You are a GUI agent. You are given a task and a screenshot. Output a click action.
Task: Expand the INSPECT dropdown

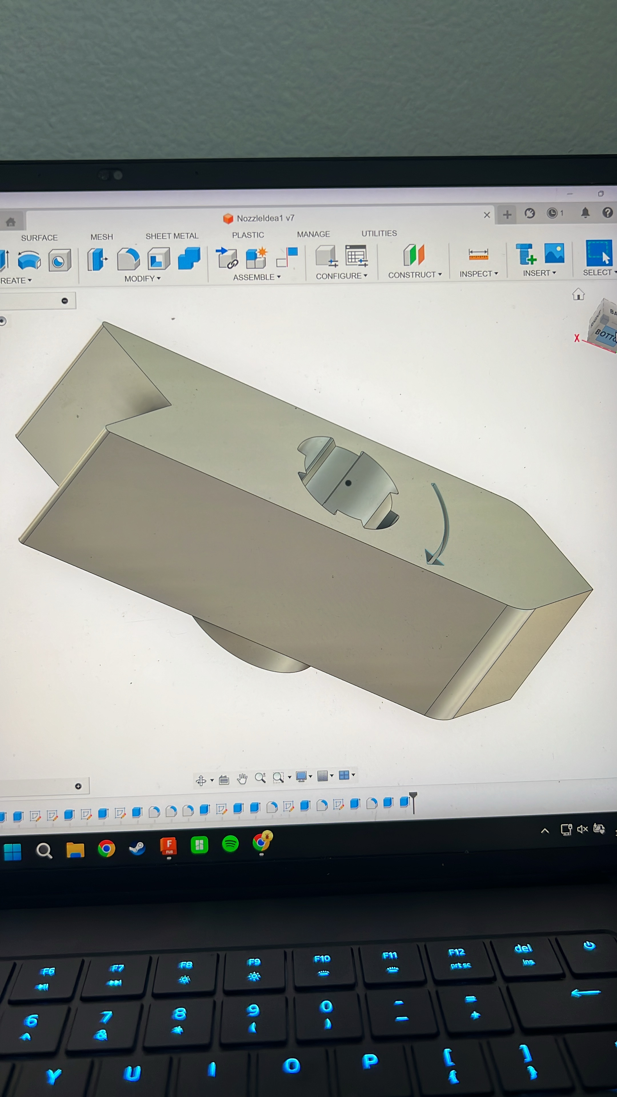(479, 274)
